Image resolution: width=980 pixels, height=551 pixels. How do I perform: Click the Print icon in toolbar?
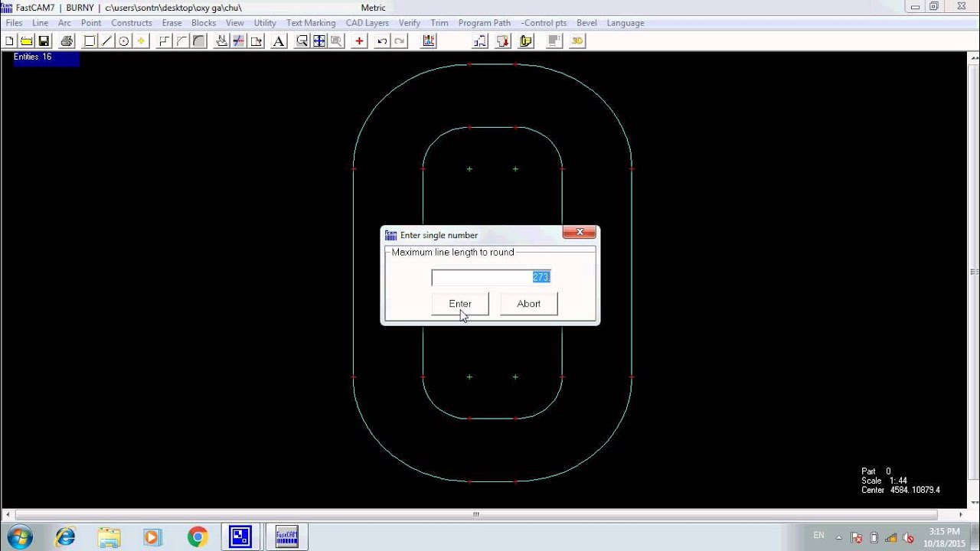tap(67, 41)
